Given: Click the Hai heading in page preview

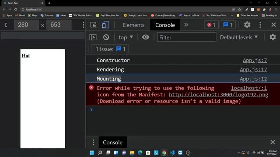Looking at the screenshot, I should click(x=26, y=56).
